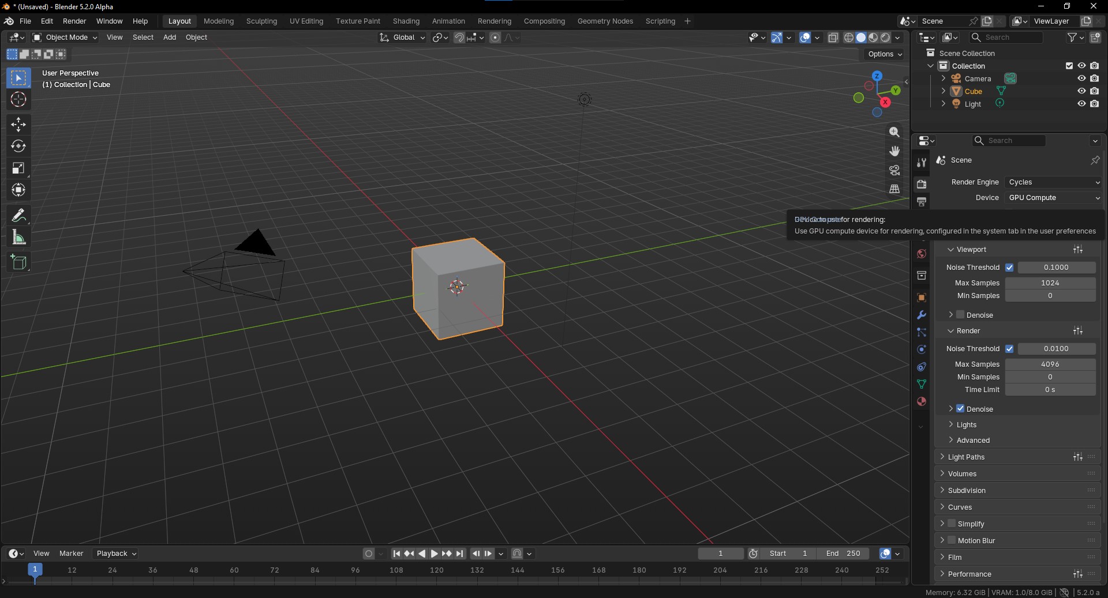
Task: Click the Render Max Samples field
Action: (x=1050, y=364)
